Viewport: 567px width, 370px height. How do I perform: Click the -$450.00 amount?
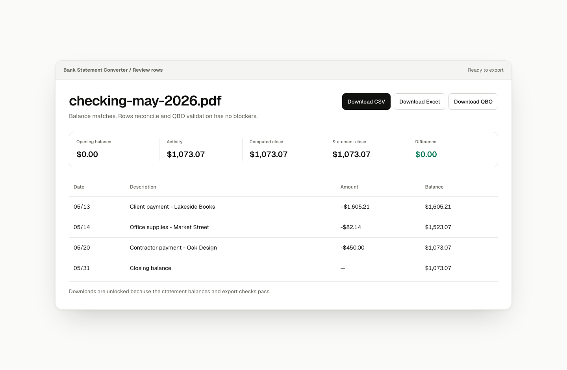click(x=352, y=248)
